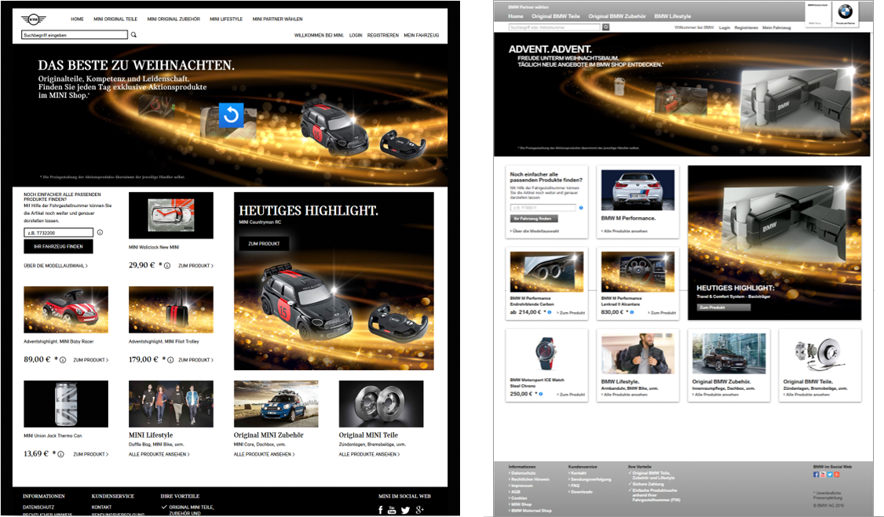Open price info icon next to 179,00 €

170,360
